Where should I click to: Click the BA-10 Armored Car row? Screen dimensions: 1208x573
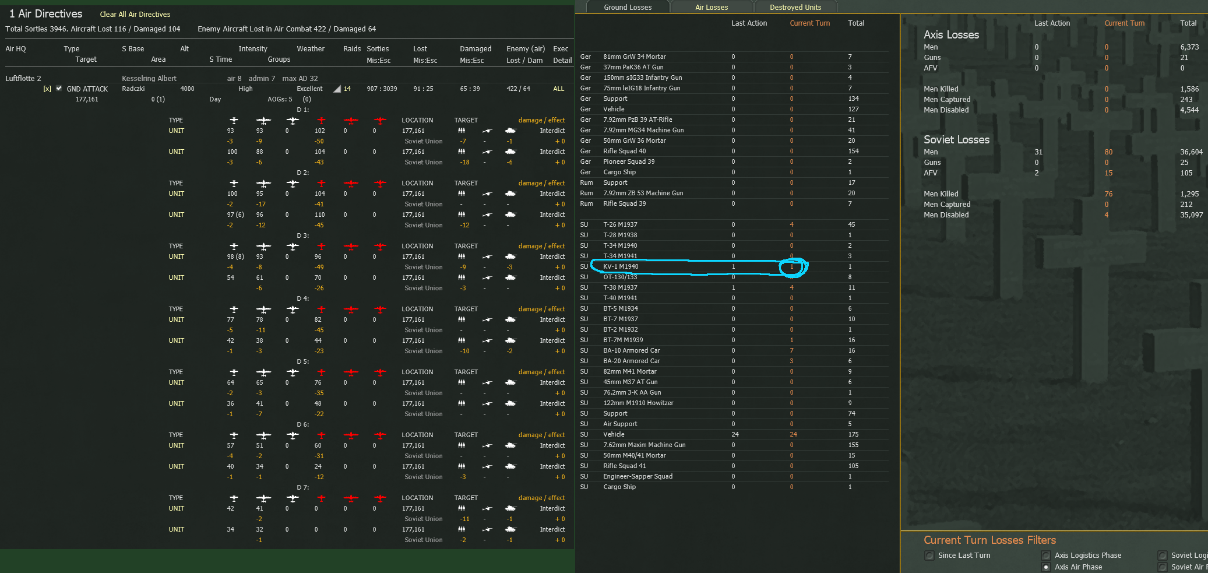734,350
